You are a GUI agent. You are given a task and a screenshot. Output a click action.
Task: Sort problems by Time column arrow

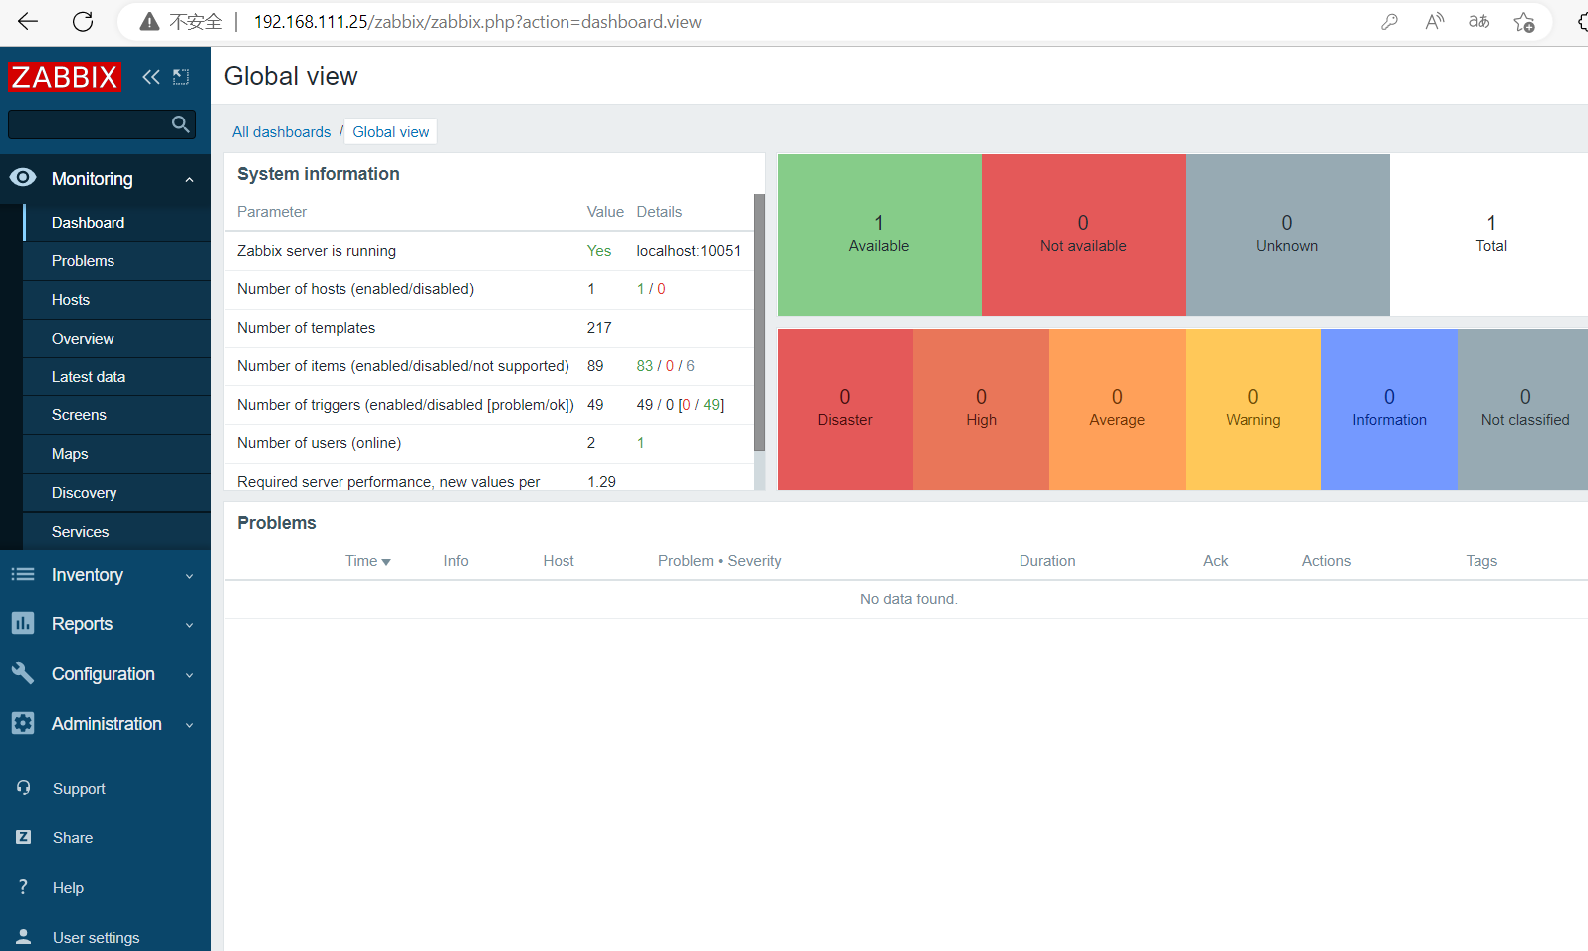coord(386,562)
